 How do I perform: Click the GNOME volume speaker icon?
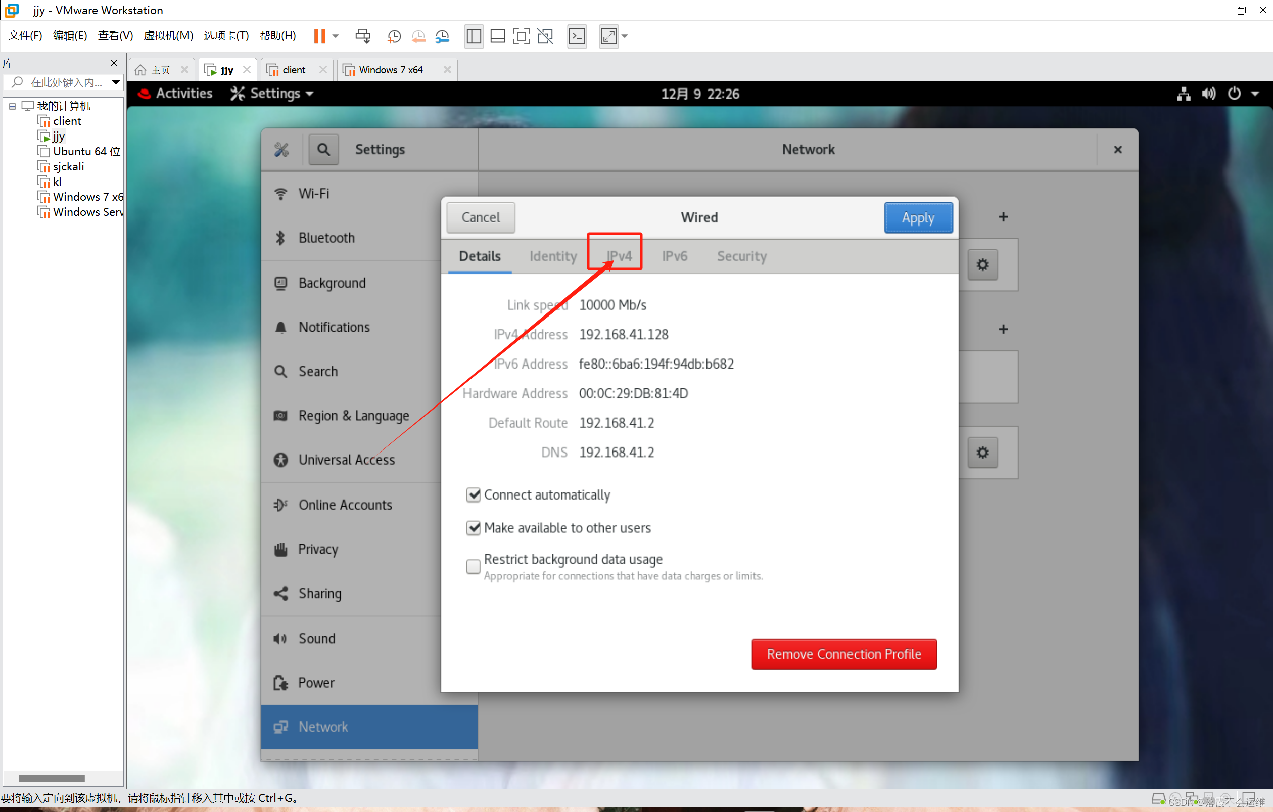pyautogui.click(x=1208, y=94)
